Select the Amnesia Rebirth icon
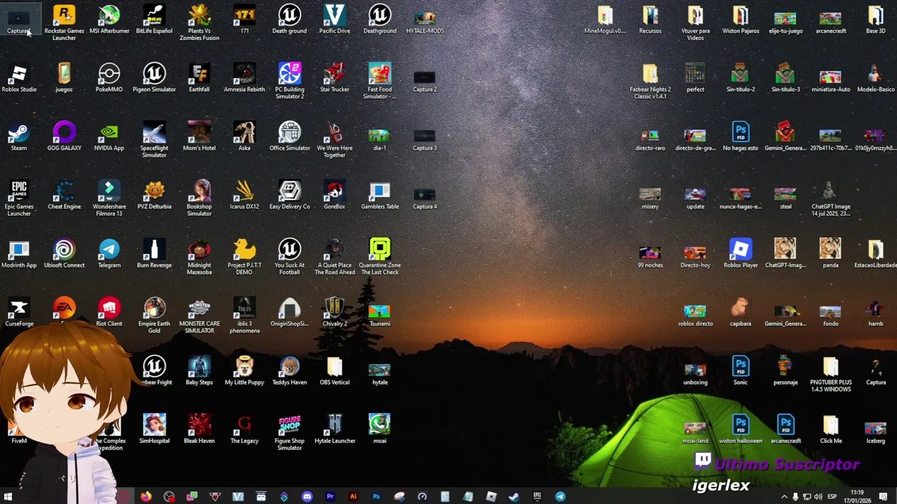897x504 pixels. coord(245,78)
